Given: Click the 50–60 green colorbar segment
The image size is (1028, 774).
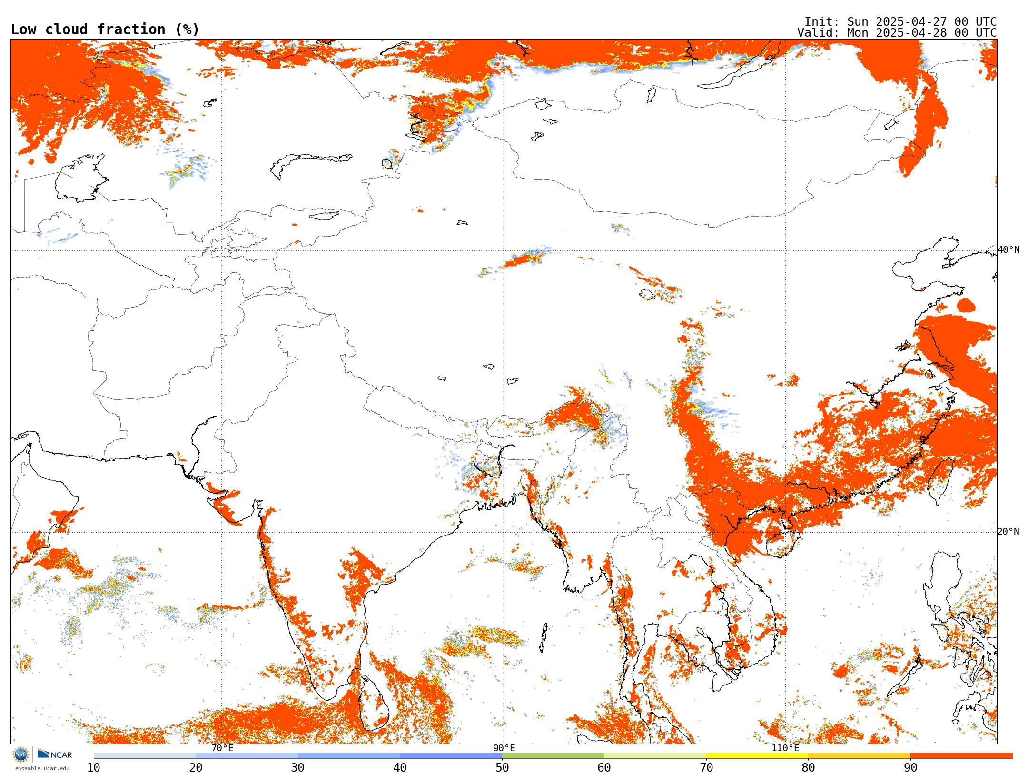Looking at the screenshot, I should click(x=553, y=756).
